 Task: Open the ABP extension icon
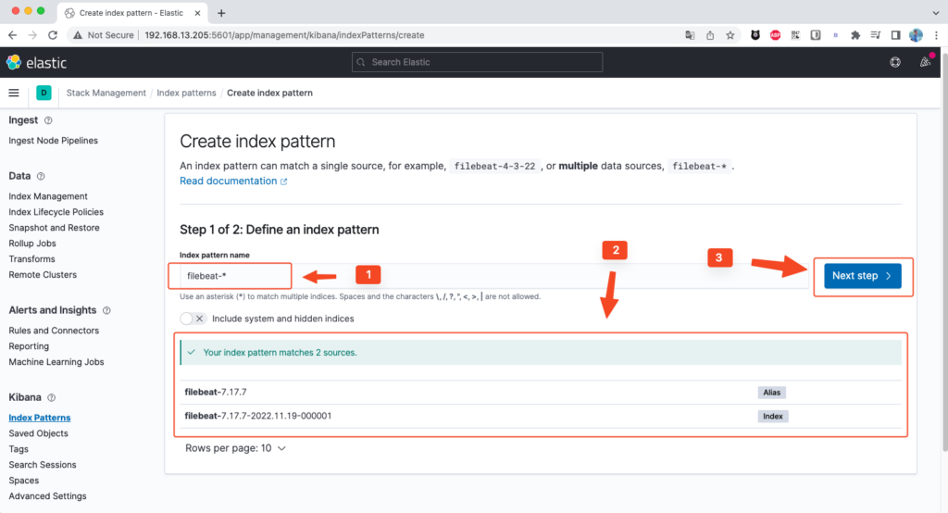pos(775,35)
